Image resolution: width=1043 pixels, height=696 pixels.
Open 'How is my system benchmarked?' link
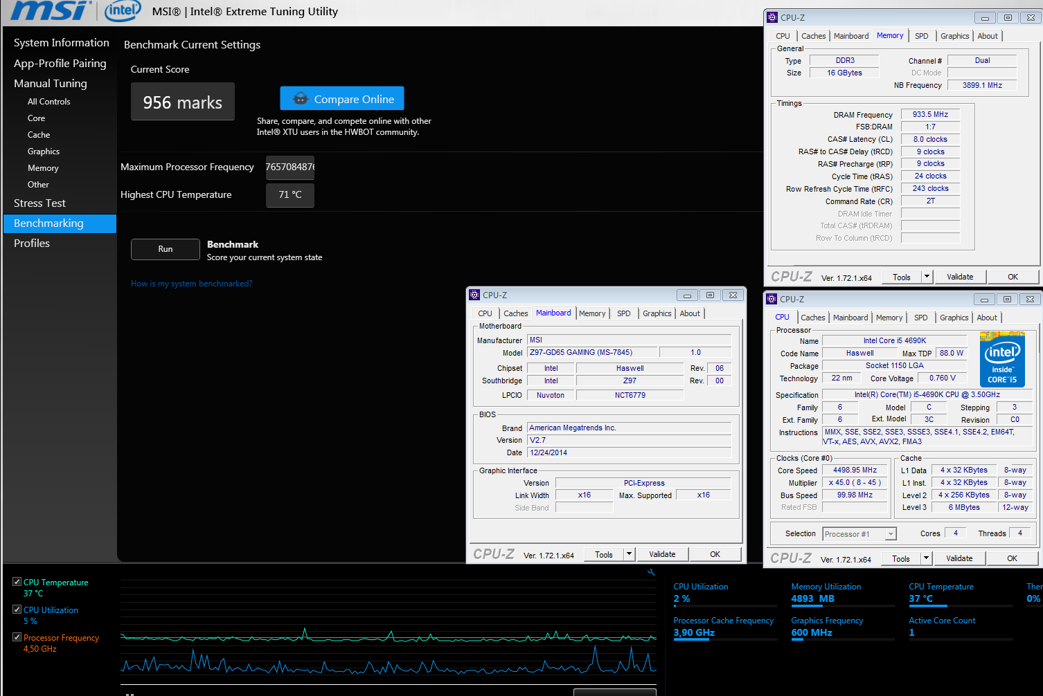(192, 284)
